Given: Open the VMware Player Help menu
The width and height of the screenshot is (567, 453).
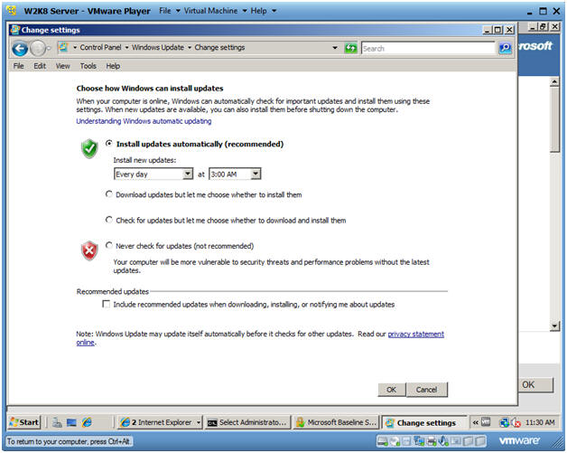Looking at the screenshot, I should (x=264, y=11).
